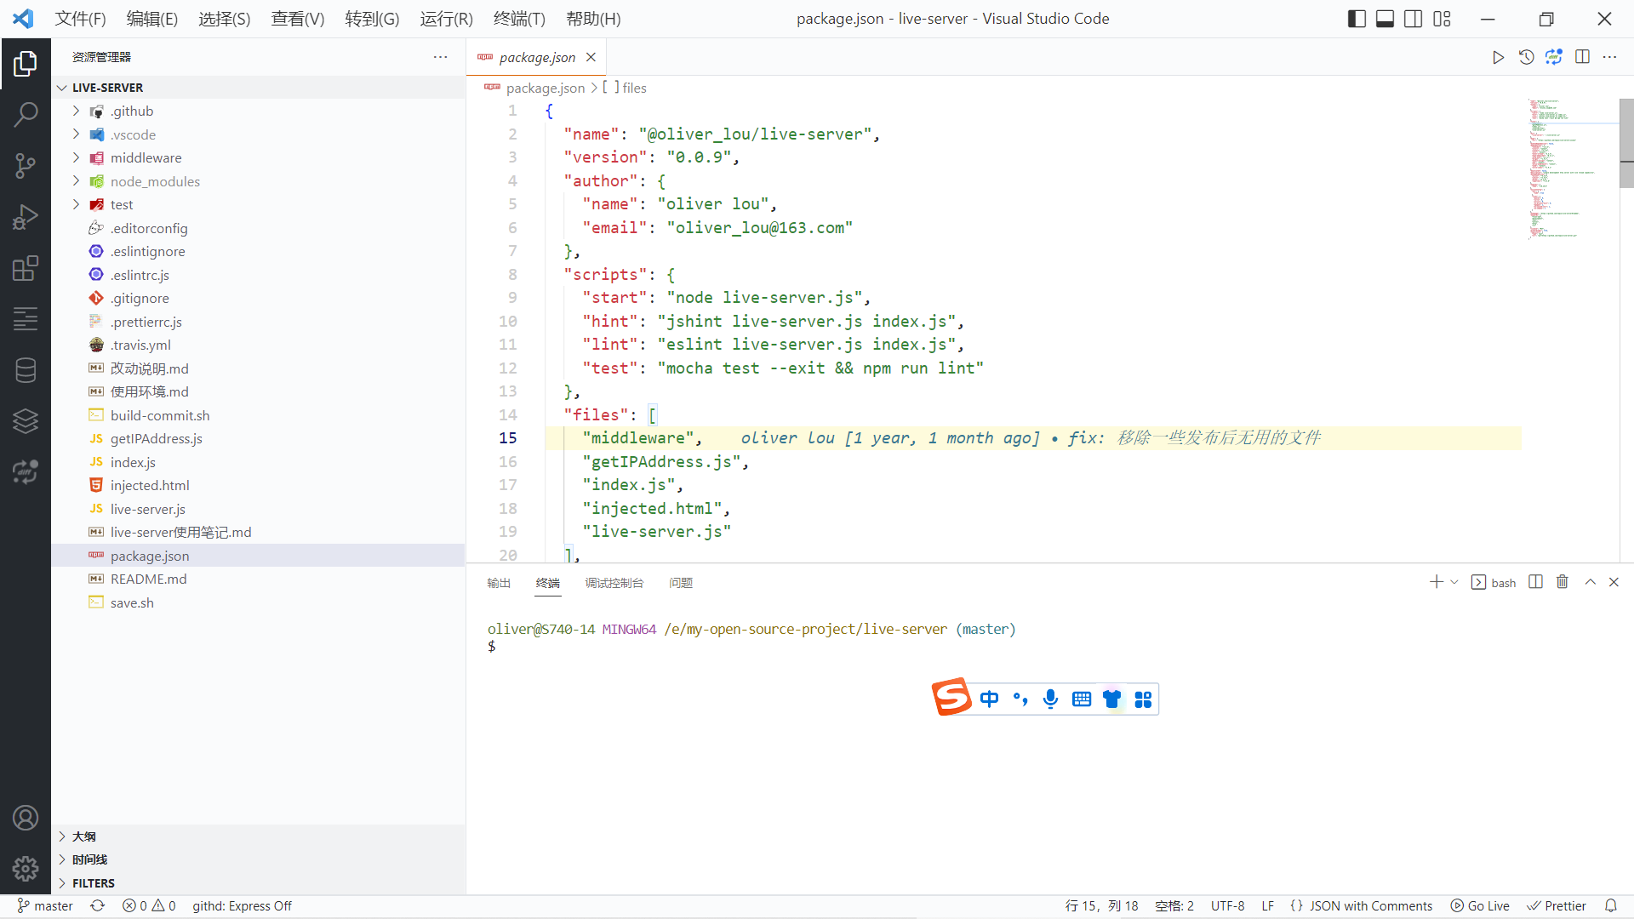This screenshot has width=1634, height=919.
Task: Open the Source Control view
Action: click(26, 166)
